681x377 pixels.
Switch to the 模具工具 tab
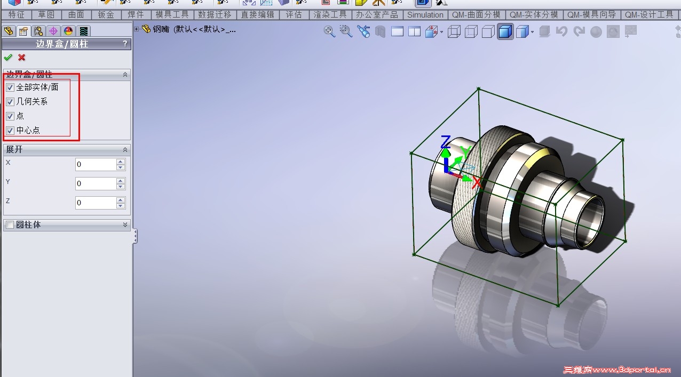tap(172, 15)
